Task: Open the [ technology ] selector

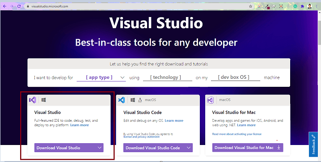Action: coord(168,77)
